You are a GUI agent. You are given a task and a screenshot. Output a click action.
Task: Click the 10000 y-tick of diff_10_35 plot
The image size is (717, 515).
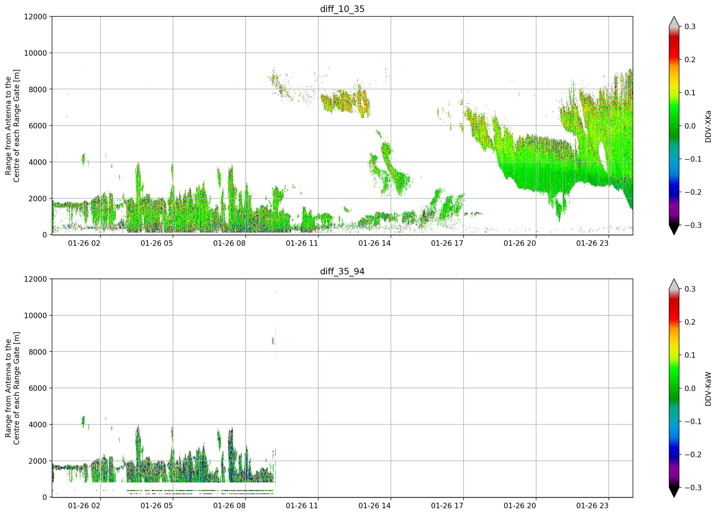point(35,53)
